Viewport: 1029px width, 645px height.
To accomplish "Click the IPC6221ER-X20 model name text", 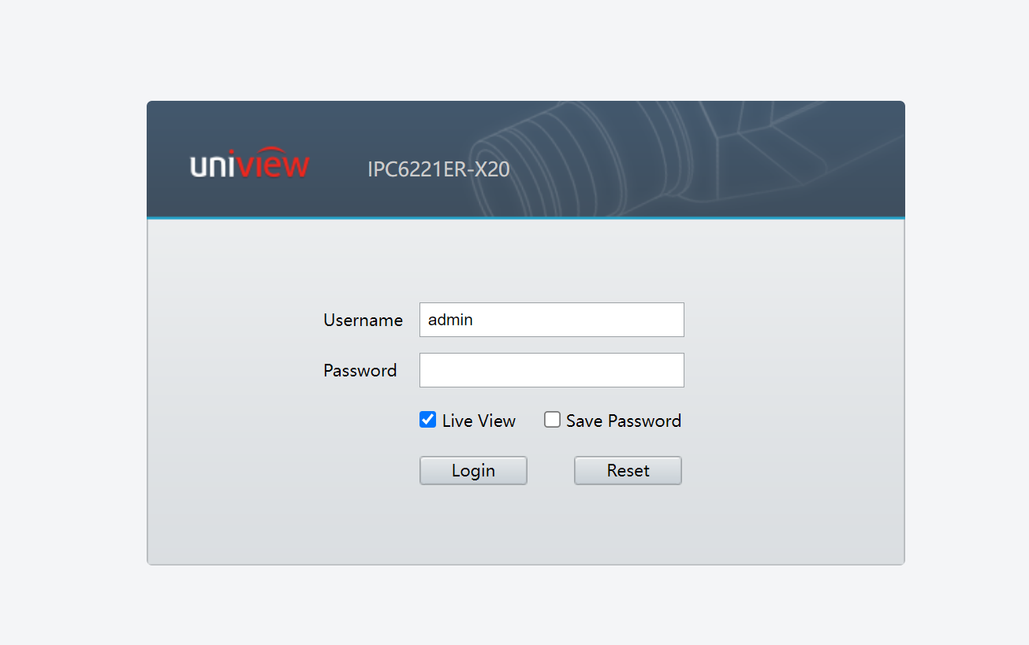I will click(x=438, y=169).
